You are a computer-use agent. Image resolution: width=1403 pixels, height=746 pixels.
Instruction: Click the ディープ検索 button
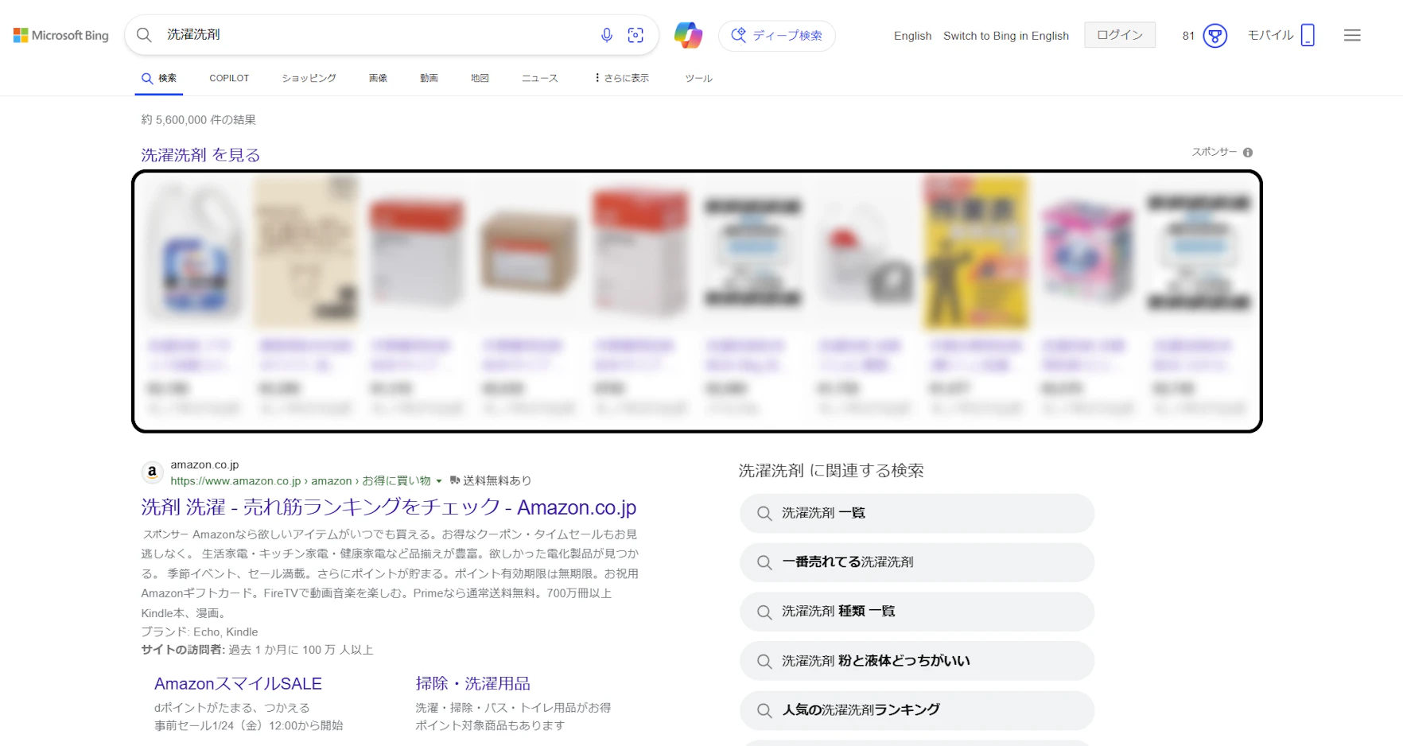click(x=777, y=36)
